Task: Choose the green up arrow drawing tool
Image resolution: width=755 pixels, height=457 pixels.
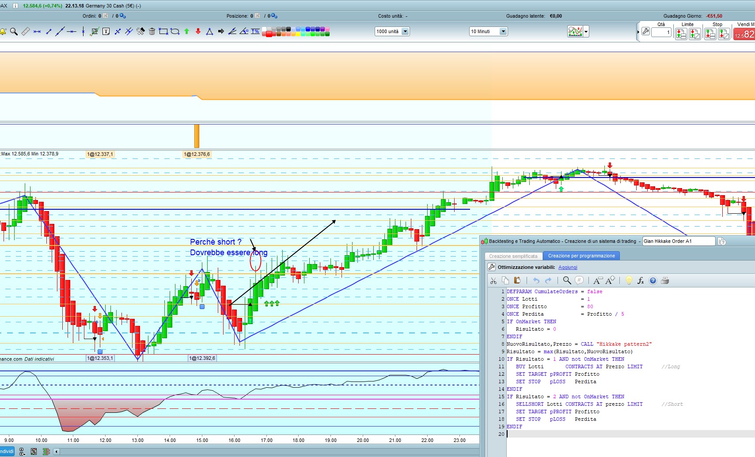Action: (186, 31)
